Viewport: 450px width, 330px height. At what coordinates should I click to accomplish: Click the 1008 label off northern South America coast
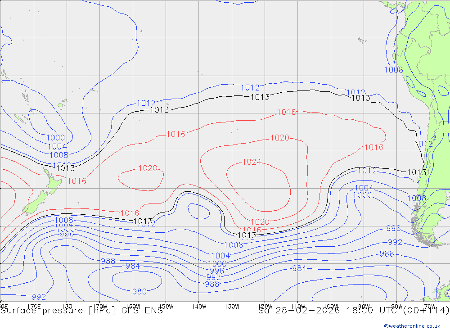394,69
